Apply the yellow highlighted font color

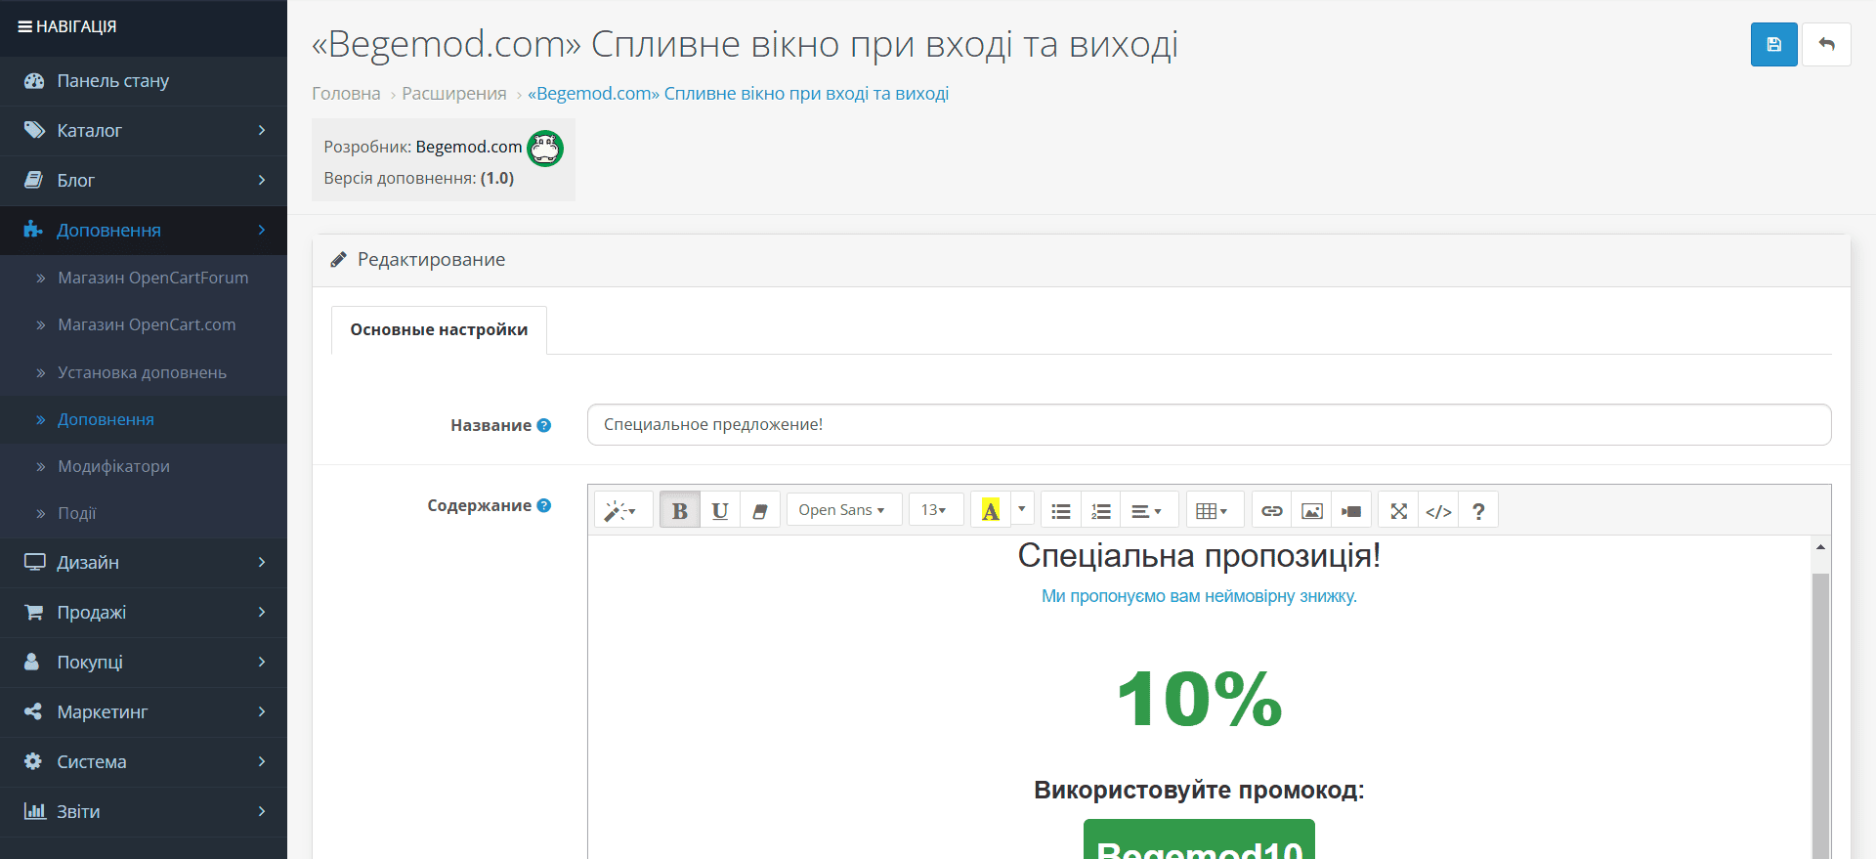991,510
